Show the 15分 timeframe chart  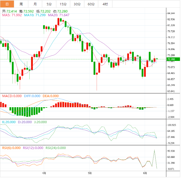63,4
